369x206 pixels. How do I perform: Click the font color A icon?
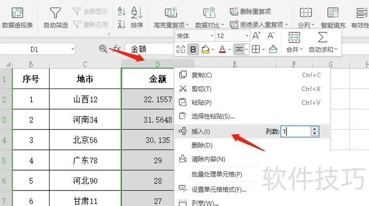coord(222,49)
